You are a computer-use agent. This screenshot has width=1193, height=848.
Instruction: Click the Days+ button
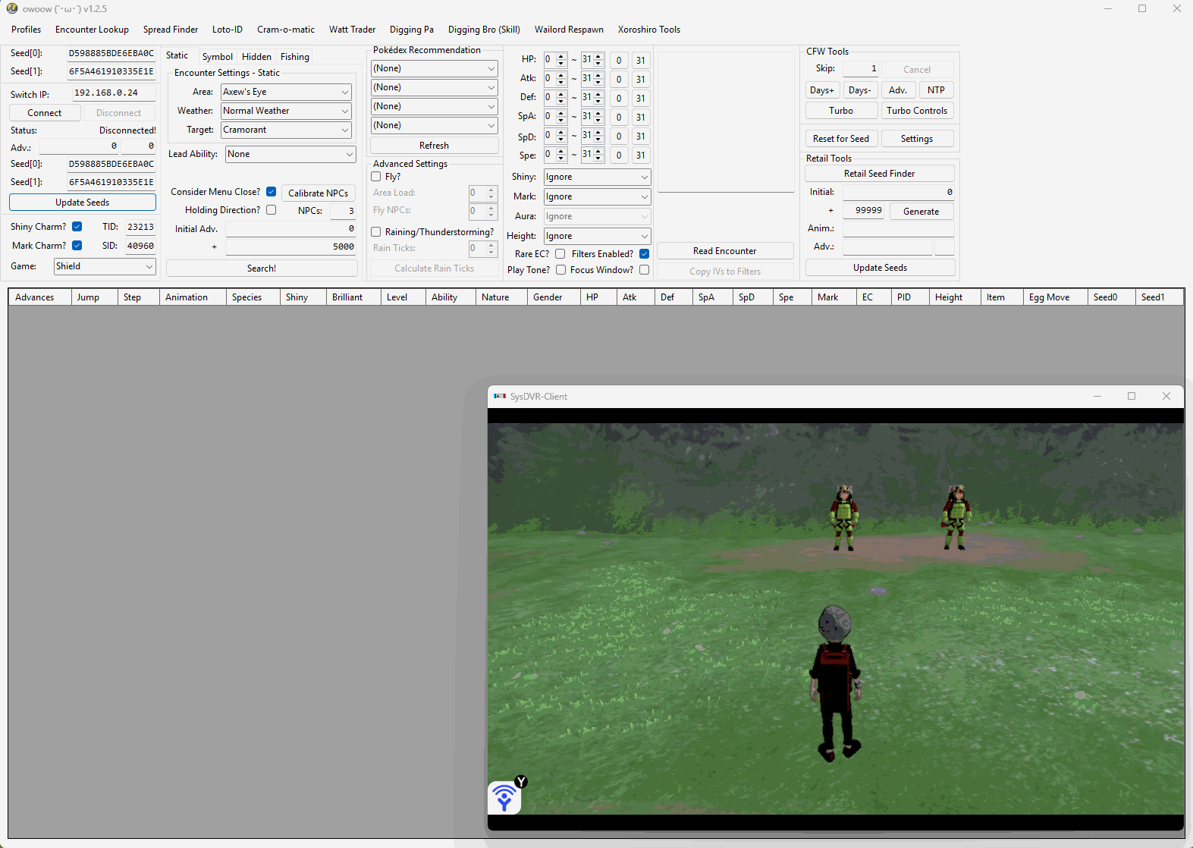[822, 90]
